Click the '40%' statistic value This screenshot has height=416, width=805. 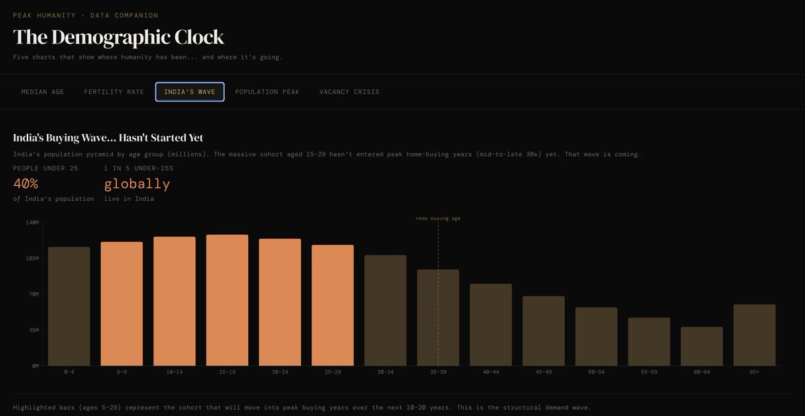[x=25, y=184]
